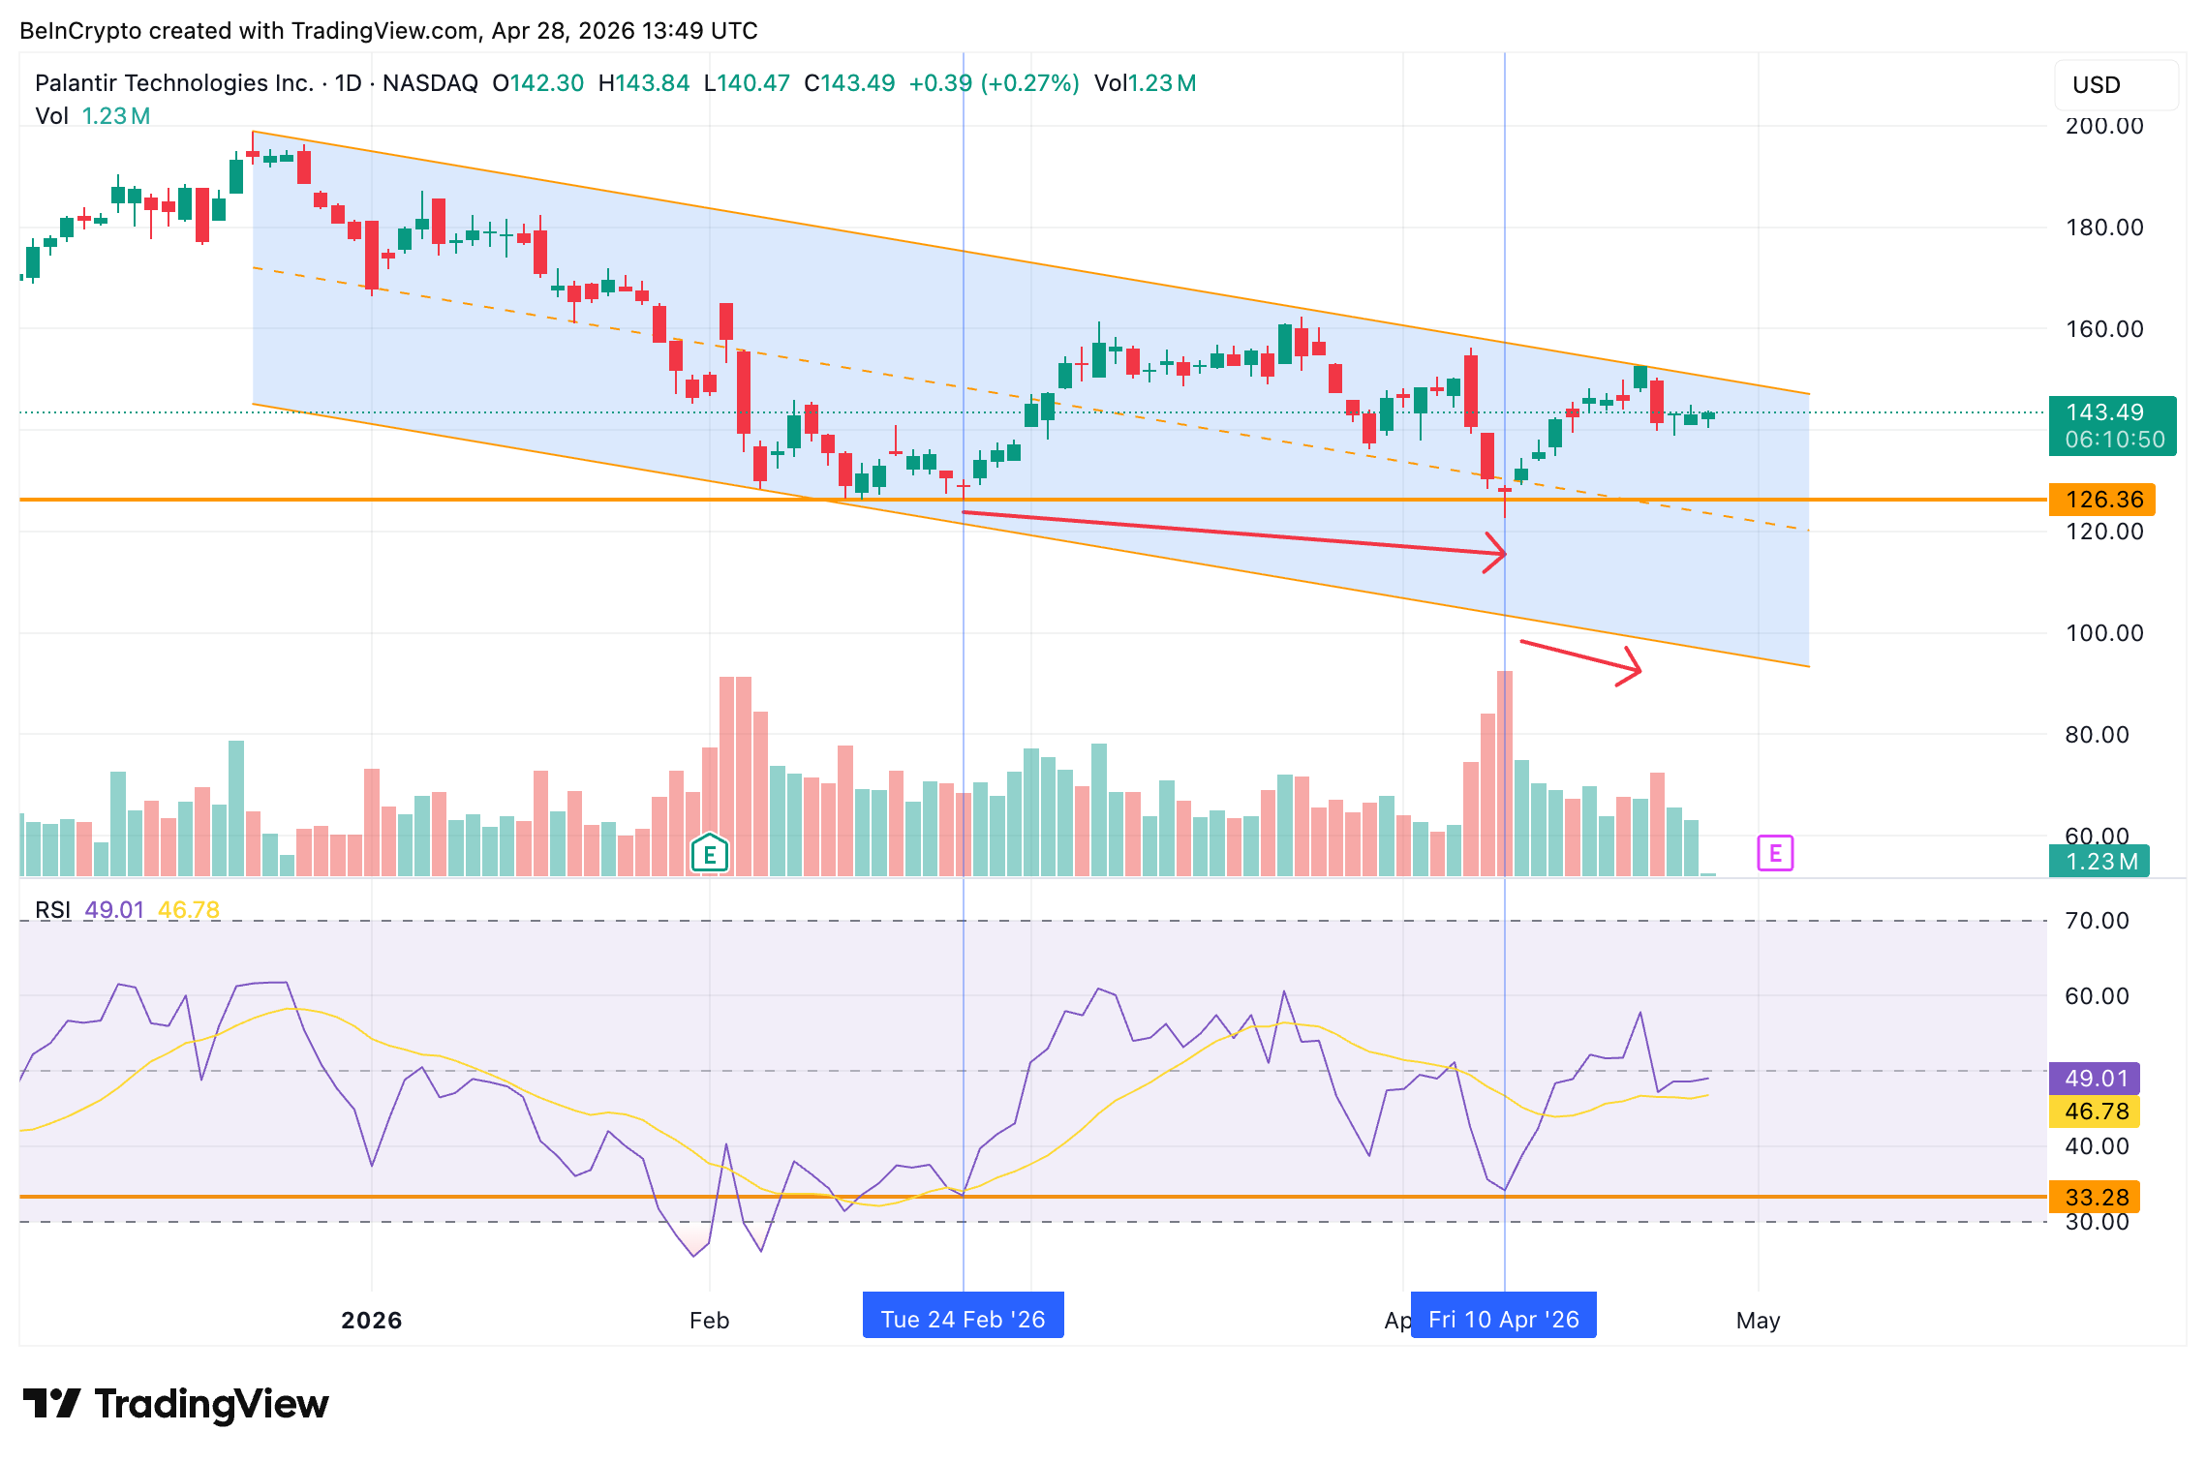The width and height of the screenshot is (2206, 1462).
Task: Select the Tue 24 Feb '26 date label
Action: (x=963, y=1319)
